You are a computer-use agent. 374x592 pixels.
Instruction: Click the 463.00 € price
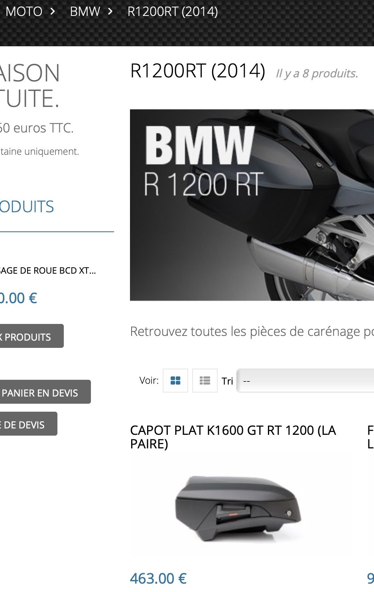pos(158,578)
